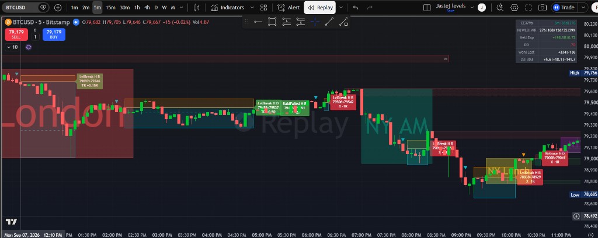Select the trend line with box tool
This screenshot has height=238, width=598.
tap(343, 22)
